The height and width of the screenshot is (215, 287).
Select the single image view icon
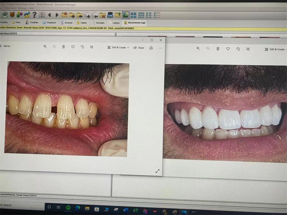tap(126, 15)
